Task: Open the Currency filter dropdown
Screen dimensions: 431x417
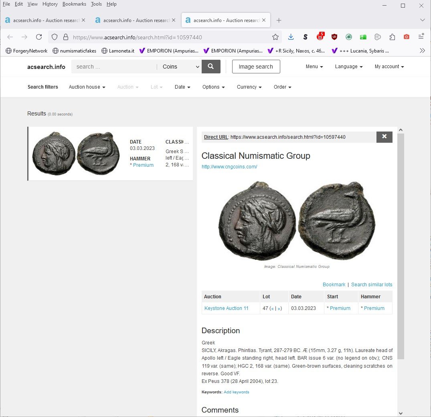Action: click(249, 87)
